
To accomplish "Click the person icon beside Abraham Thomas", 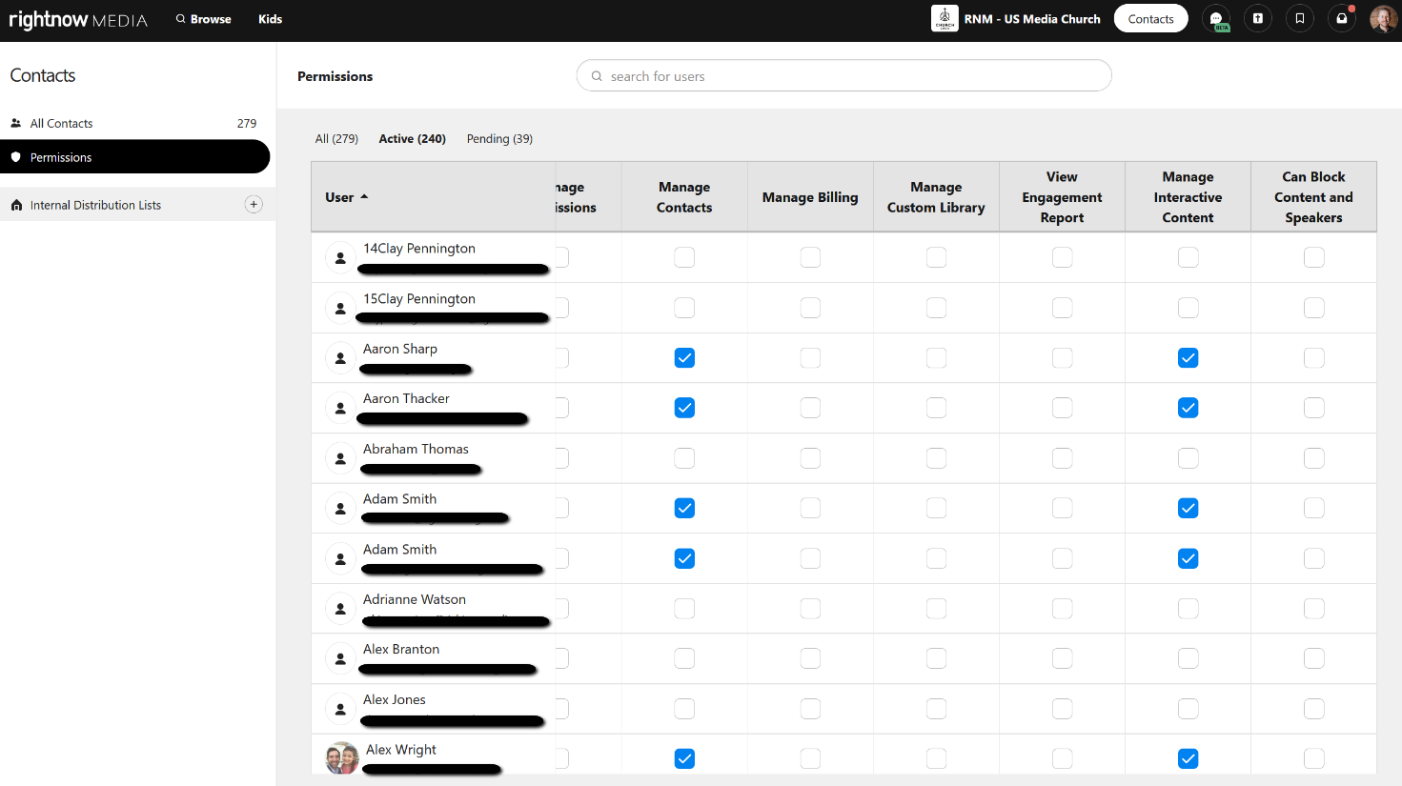I will [x=340, y=457].
